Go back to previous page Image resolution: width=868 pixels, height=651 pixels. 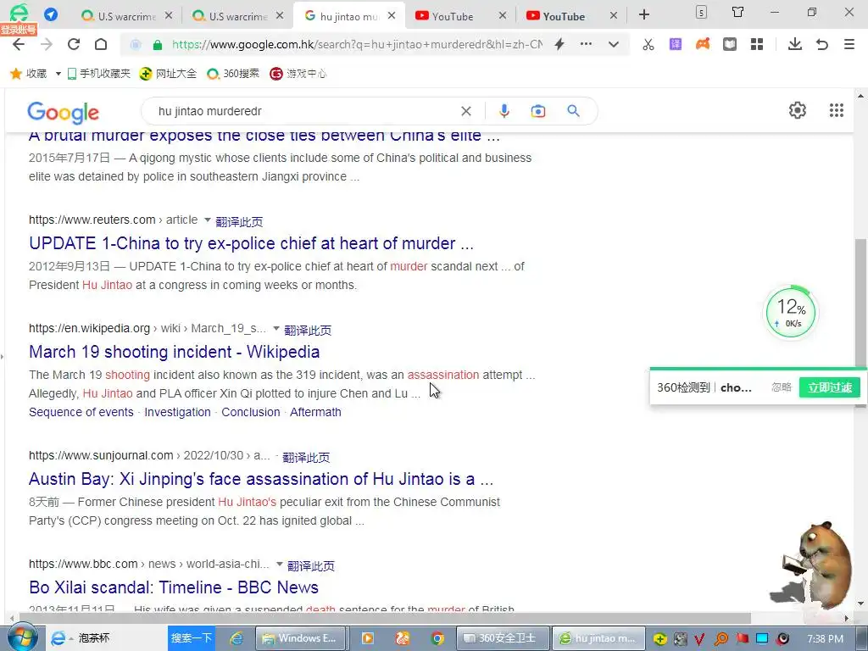[x=19, y=44]
